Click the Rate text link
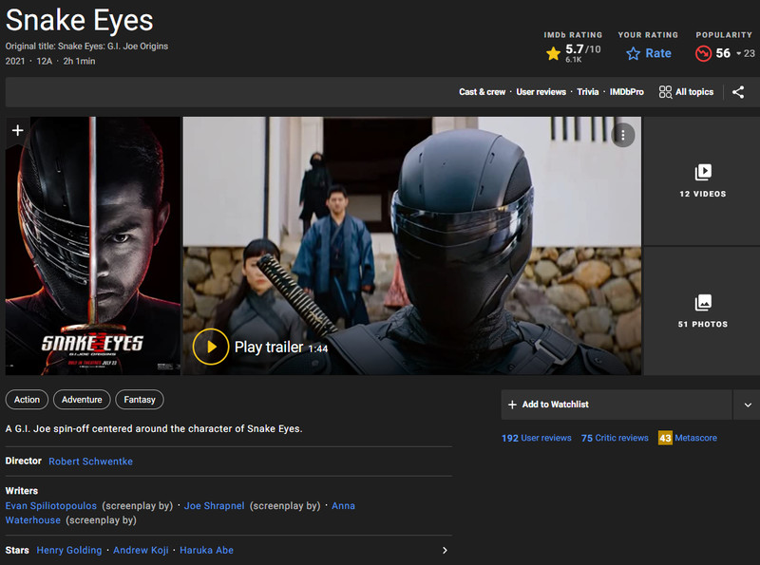 (658, 53)
